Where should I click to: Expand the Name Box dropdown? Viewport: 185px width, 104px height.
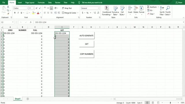pyautogui.click(x=13, y=22)
